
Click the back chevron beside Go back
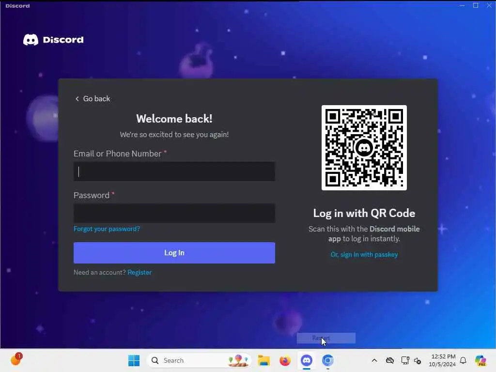(x=77, y=99)
